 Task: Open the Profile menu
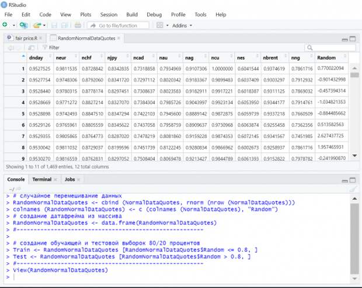click(x=178, y=15)
